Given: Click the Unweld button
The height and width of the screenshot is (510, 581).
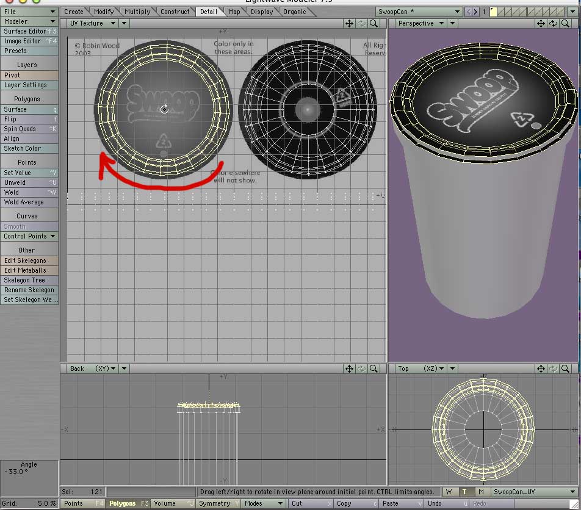Looking at the screenshot, I should pyautogui.click(x=29, y=182).
